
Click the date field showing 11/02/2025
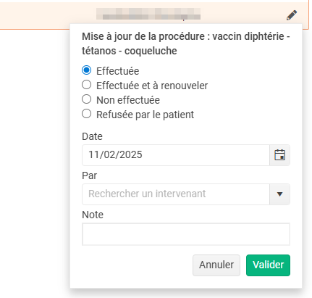[x=176, y=155]
